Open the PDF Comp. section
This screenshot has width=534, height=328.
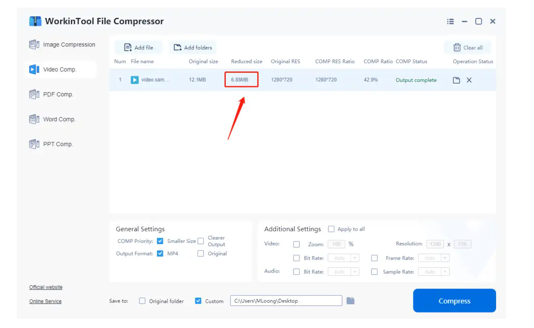point(51,94)
